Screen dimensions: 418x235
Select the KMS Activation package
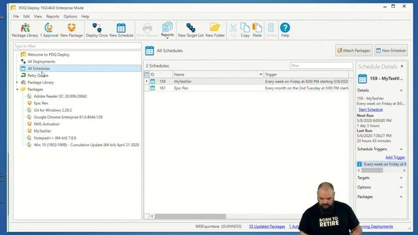tap(46, 124)
